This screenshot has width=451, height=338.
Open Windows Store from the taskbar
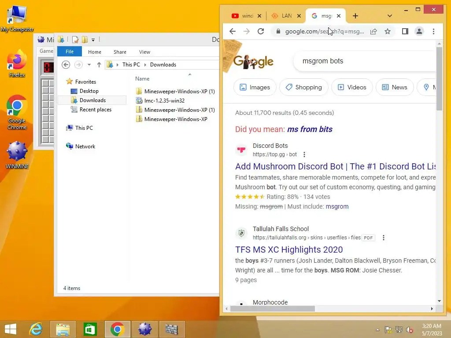[x=90, y=329]
